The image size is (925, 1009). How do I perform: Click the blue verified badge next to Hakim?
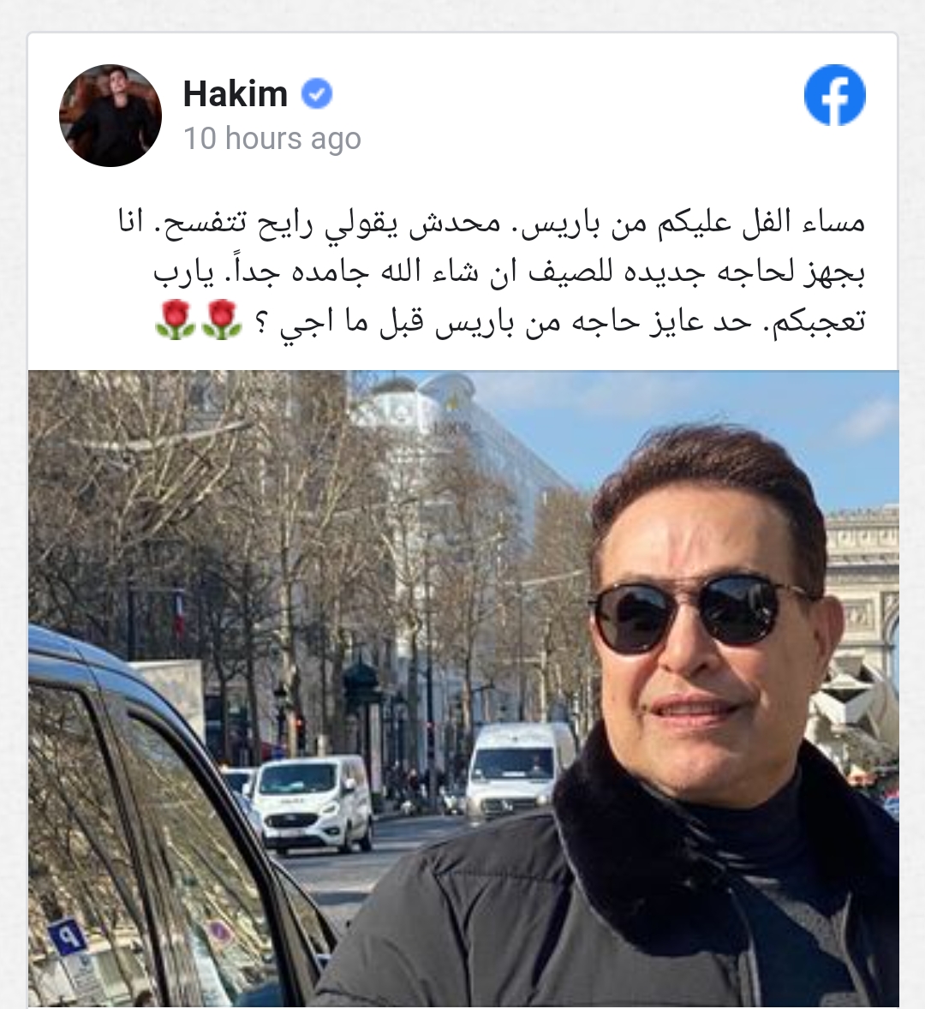(317, 94)
